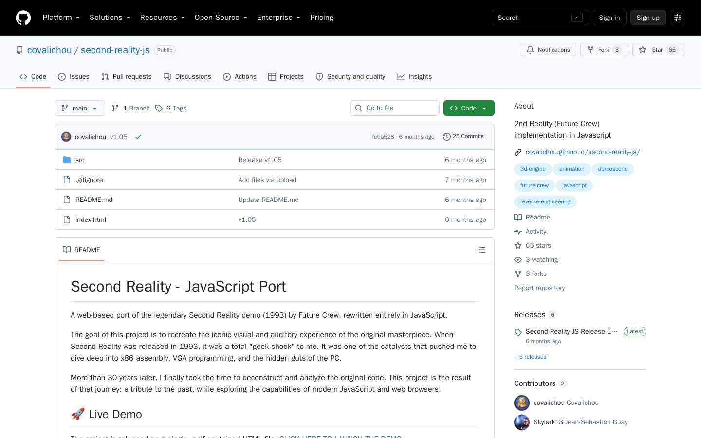The width and height of the screenshot is (701, 438).
Task: Click the star icon next to 65 stars
Action: coord(518,246)
